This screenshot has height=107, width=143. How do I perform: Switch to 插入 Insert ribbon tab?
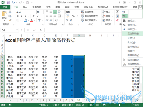pos(25,7)
